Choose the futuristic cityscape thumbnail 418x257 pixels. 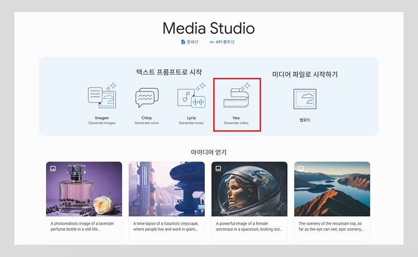pyautogui.click(x=166, y=188)
